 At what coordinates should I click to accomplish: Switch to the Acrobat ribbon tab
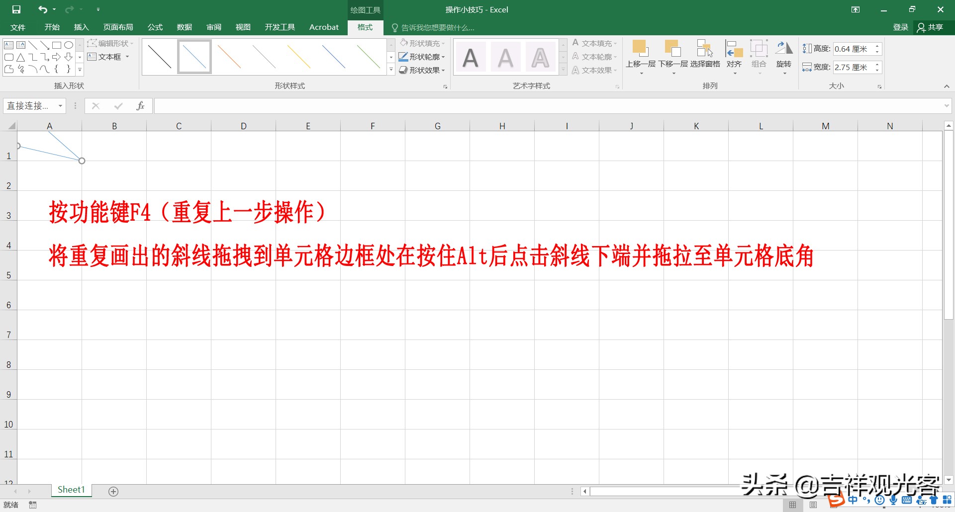324,27
